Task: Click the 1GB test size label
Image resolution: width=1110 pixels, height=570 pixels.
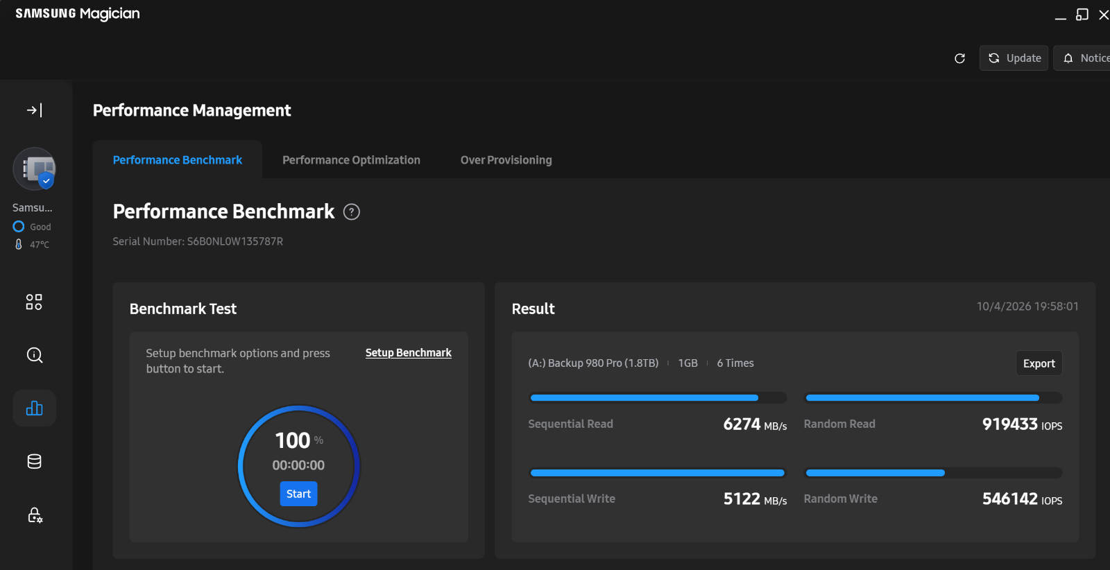Action: pyautogui.click(x=688, y=363)
